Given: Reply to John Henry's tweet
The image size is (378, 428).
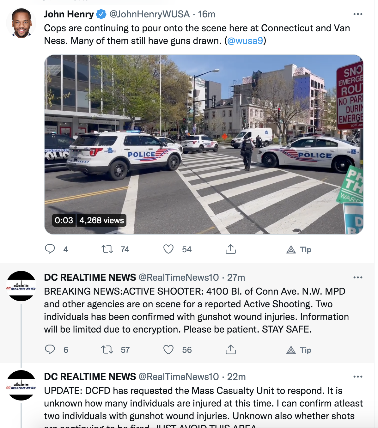Looking at the screenshot, I should (50, 249).
